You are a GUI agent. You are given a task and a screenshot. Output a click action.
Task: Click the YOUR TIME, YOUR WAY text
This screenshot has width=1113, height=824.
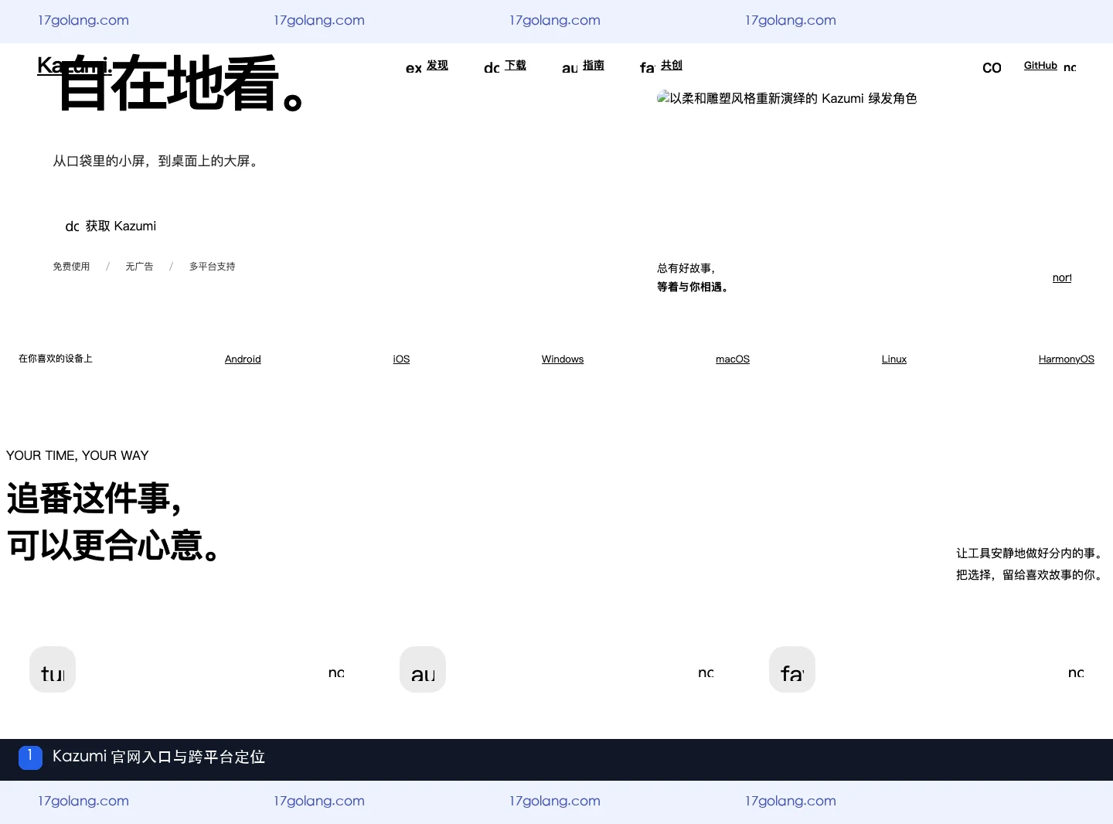[77, 455]
